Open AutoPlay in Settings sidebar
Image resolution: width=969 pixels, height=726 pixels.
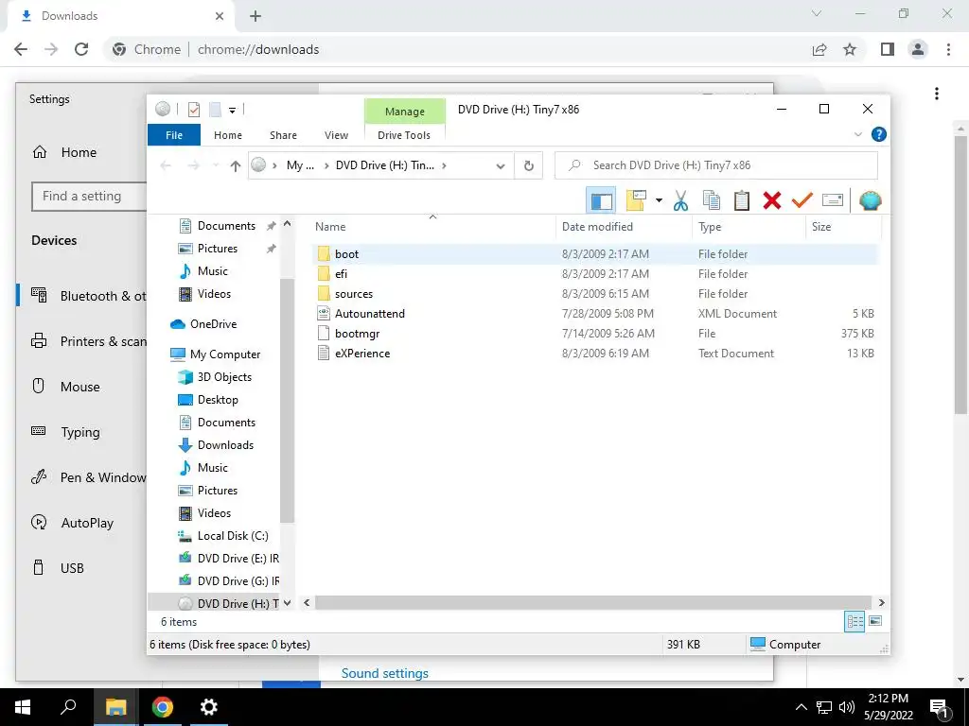[x=87, y=523]
